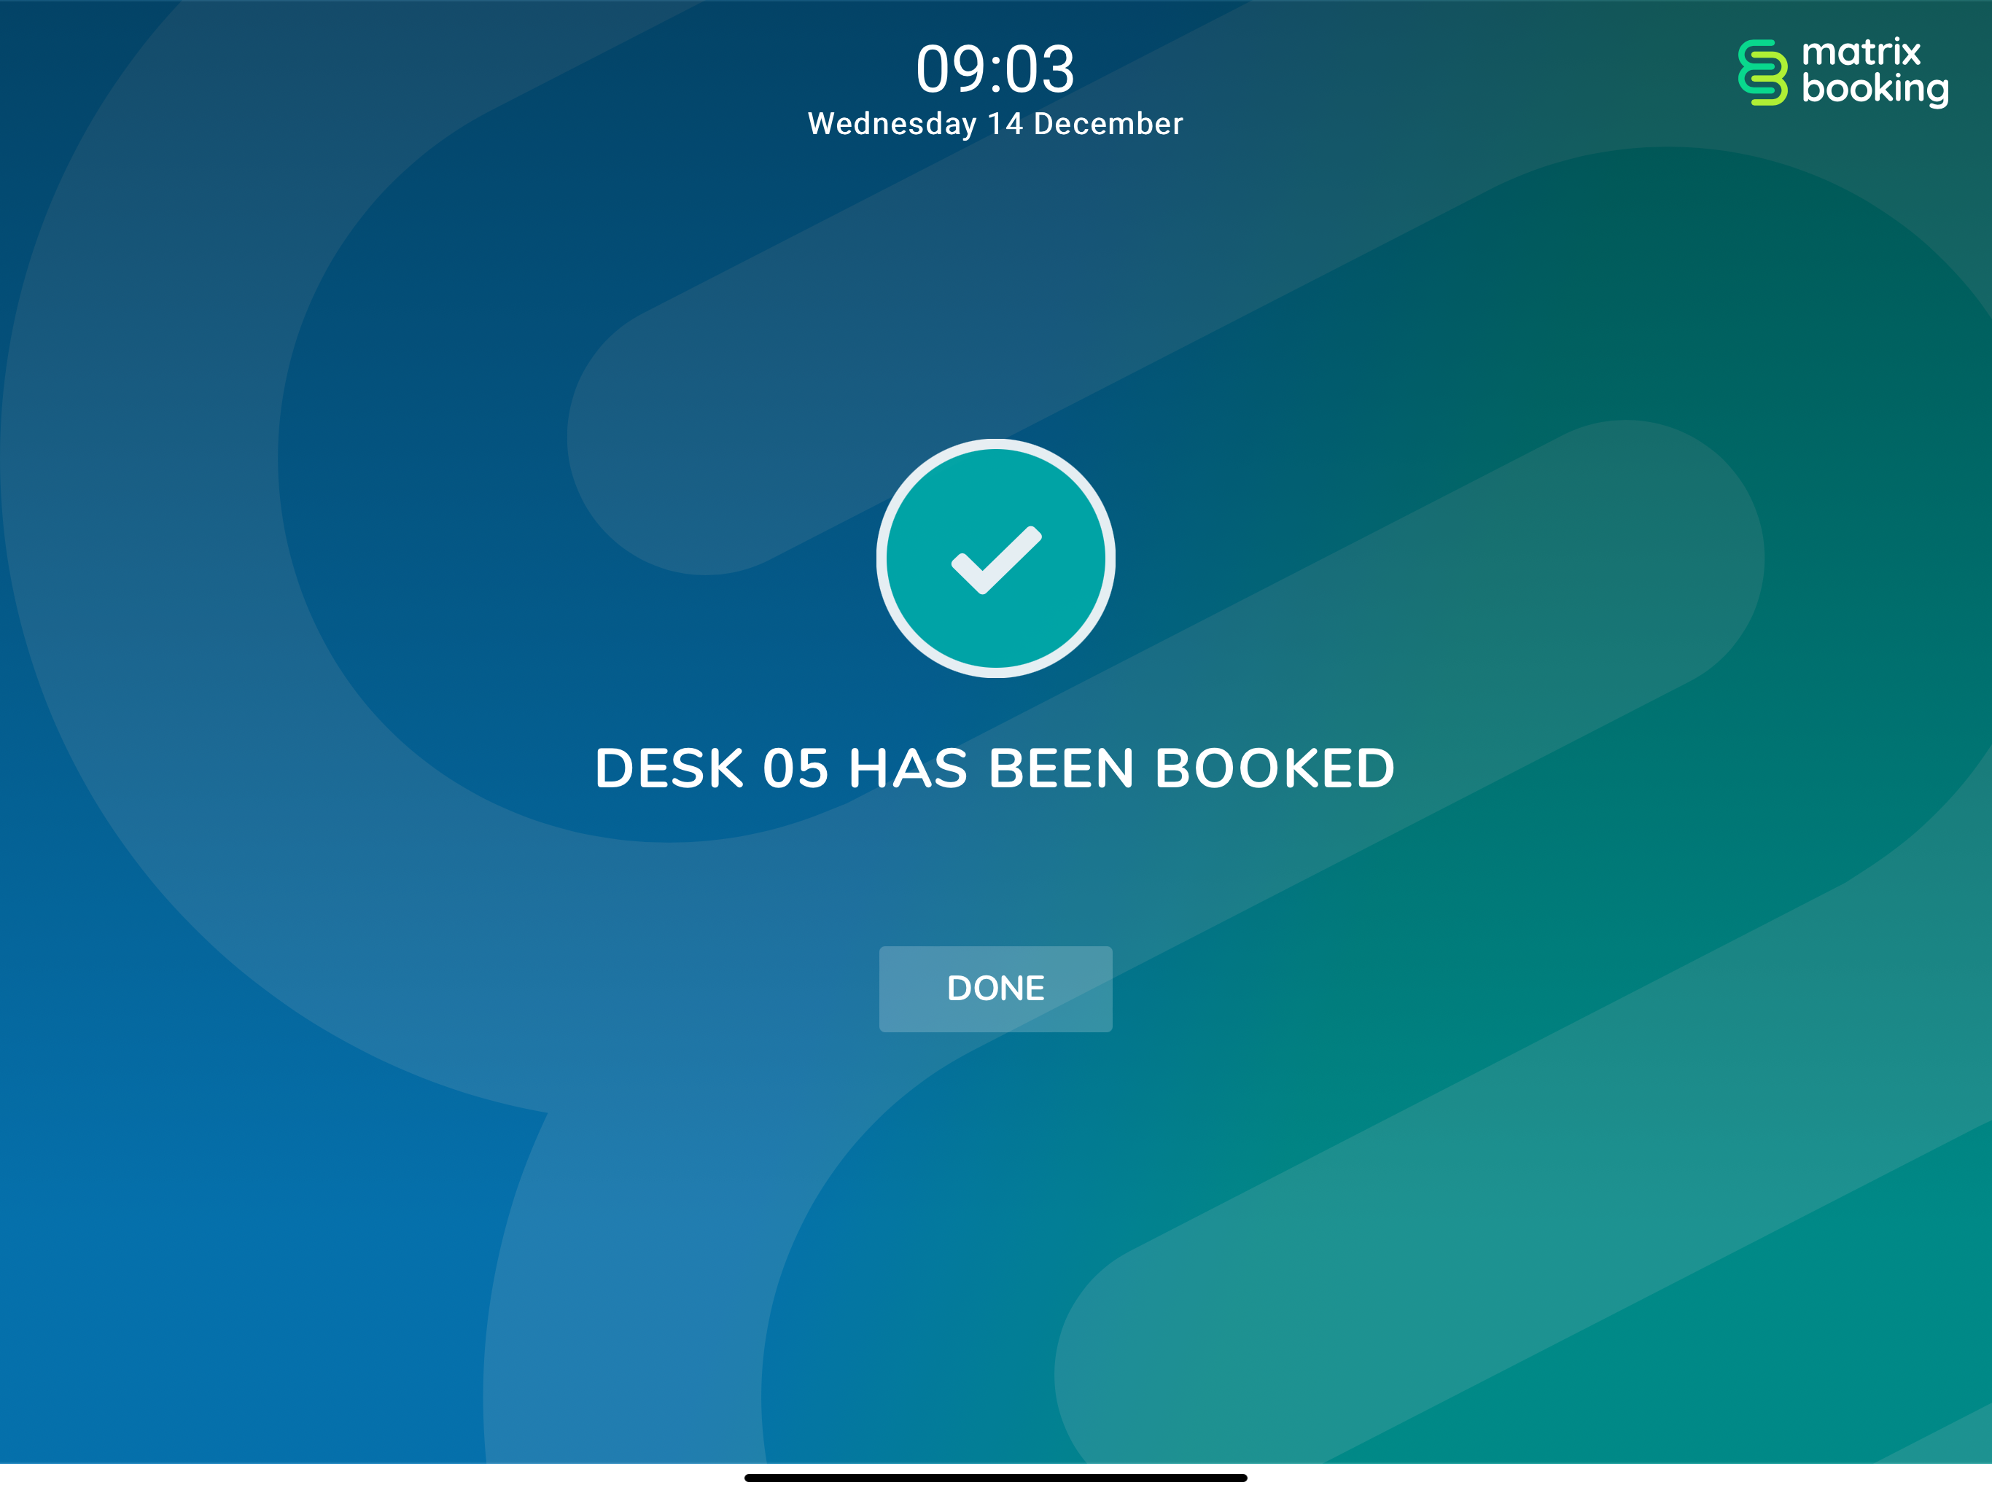The height and width of the screenshot is (1493, 1992).
Task: Click the Wednesday 14 December date text
Action: pyautogui.click(x=995, y=123)
